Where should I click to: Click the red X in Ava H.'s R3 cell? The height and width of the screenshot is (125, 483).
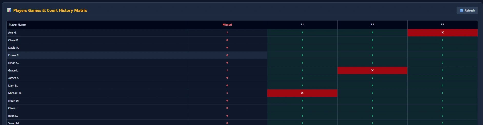point(442,33)
